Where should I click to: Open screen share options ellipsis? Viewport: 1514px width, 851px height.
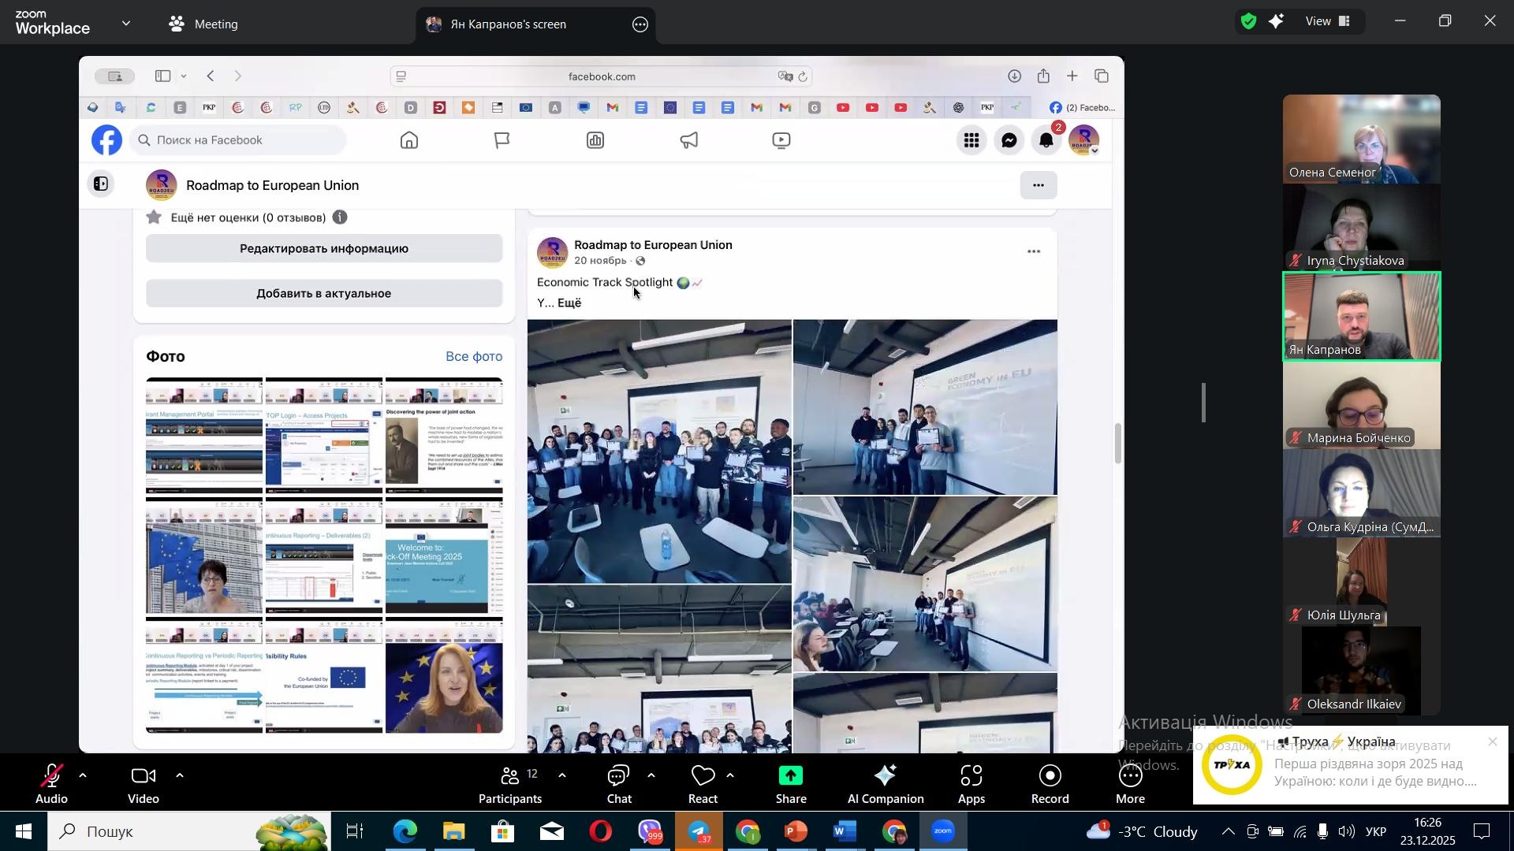[640, 24]
